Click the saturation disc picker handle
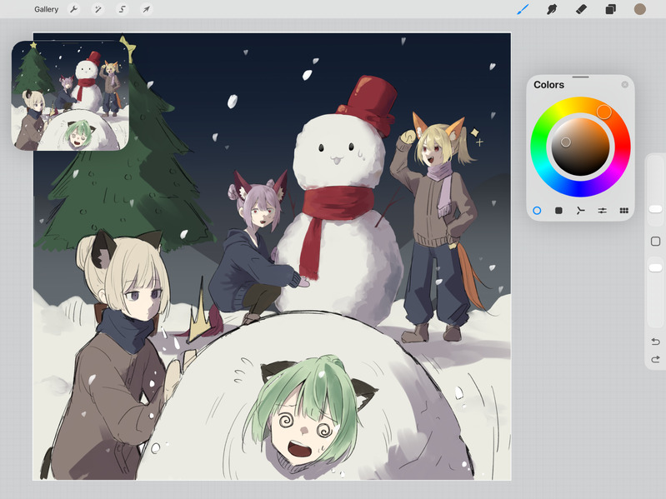 click(x=566, y=142)
